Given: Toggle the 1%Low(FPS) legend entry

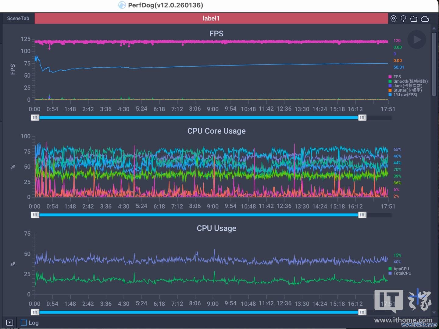Looking at the screenshot, I should 403,95.
